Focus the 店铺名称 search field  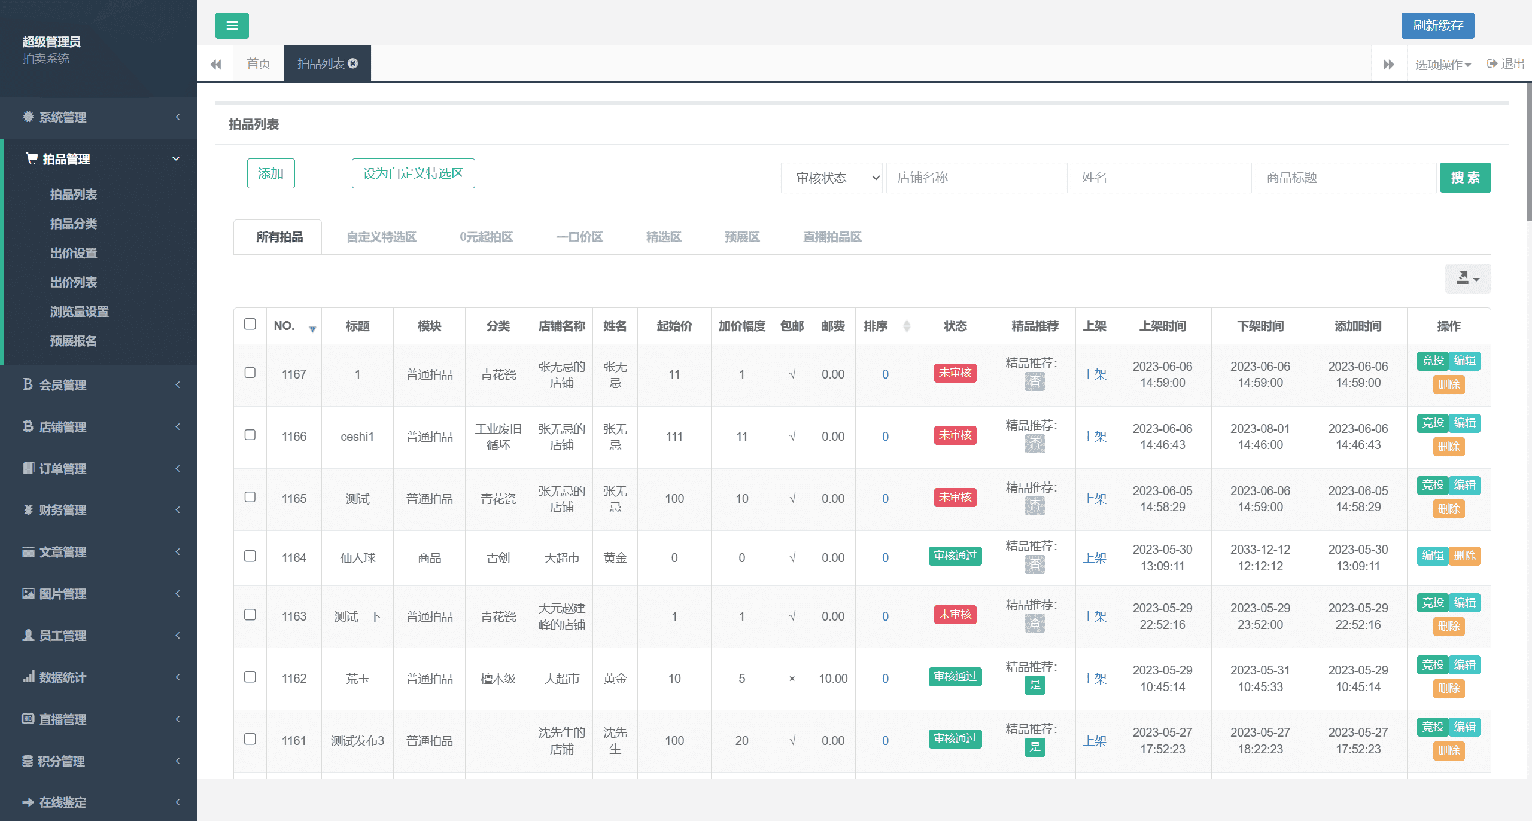tap(977, 178)
